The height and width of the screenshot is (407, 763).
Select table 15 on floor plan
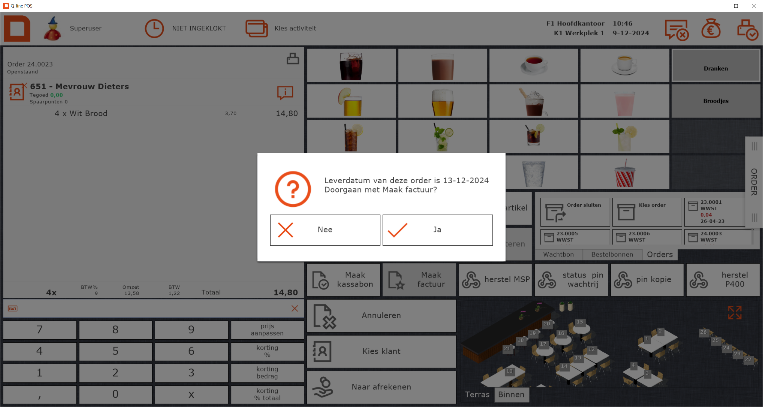click(580, 322)
